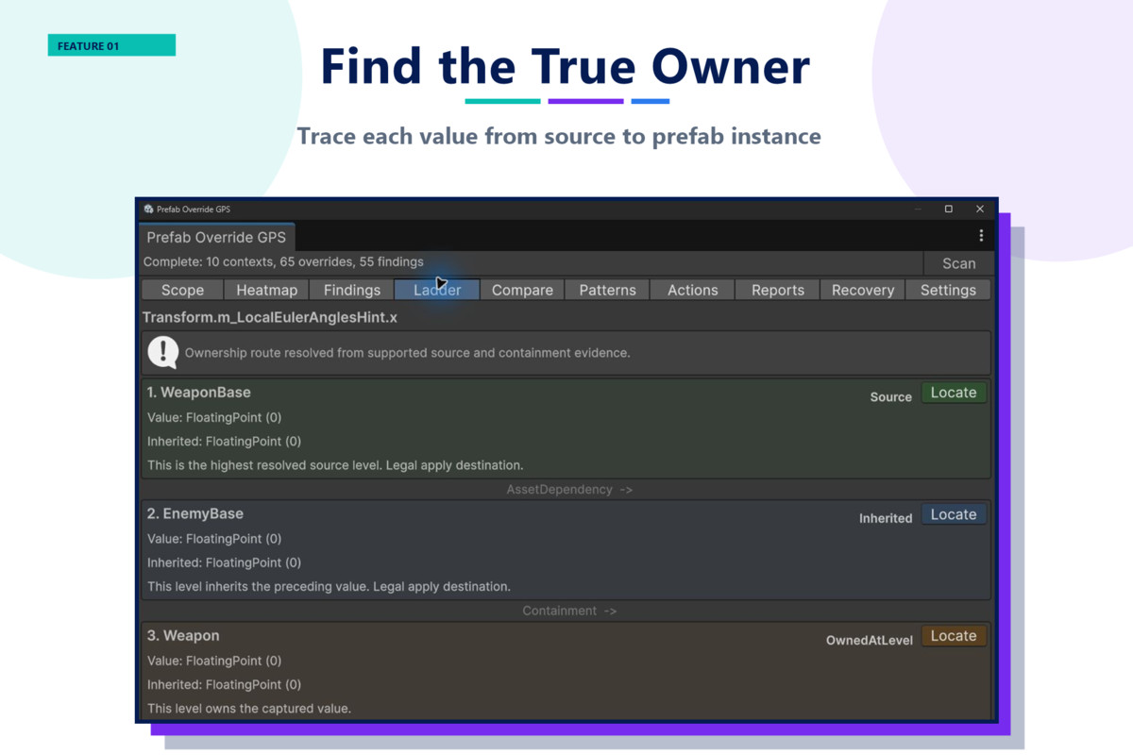Open the Findings tab
Viewport: 1133px width, 755px height.
351,290
